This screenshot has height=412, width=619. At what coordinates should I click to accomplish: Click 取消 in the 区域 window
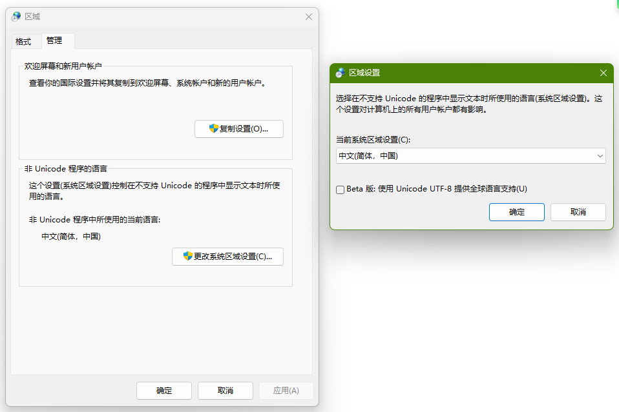pos(226,390)
